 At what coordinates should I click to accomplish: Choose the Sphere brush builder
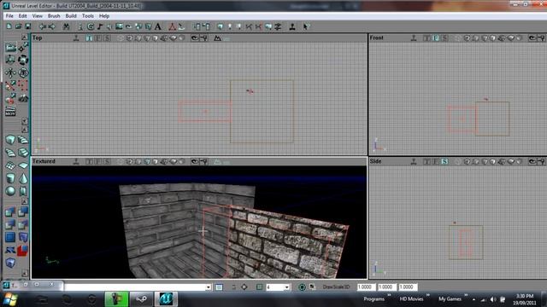[x=10, y=191]
